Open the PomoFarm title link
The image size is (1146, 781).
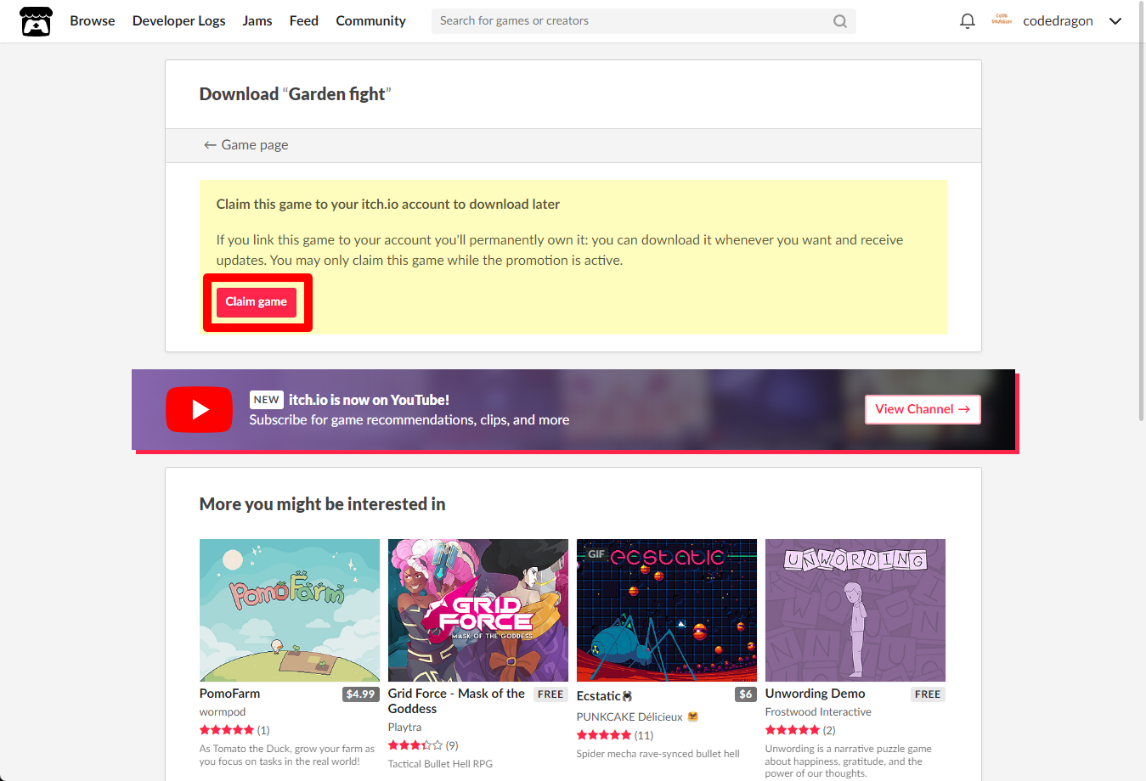tap(230, 694)
